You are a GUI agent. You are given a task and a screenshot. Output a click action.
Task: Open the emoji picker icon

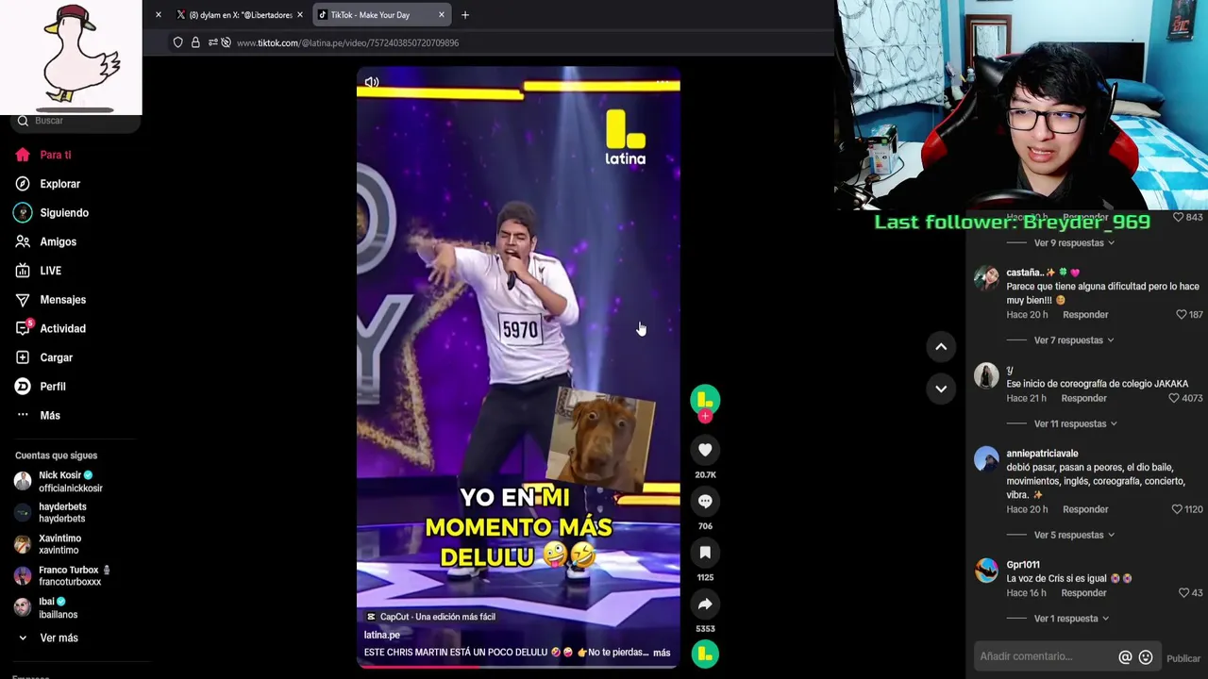[x=1146, y=657]
